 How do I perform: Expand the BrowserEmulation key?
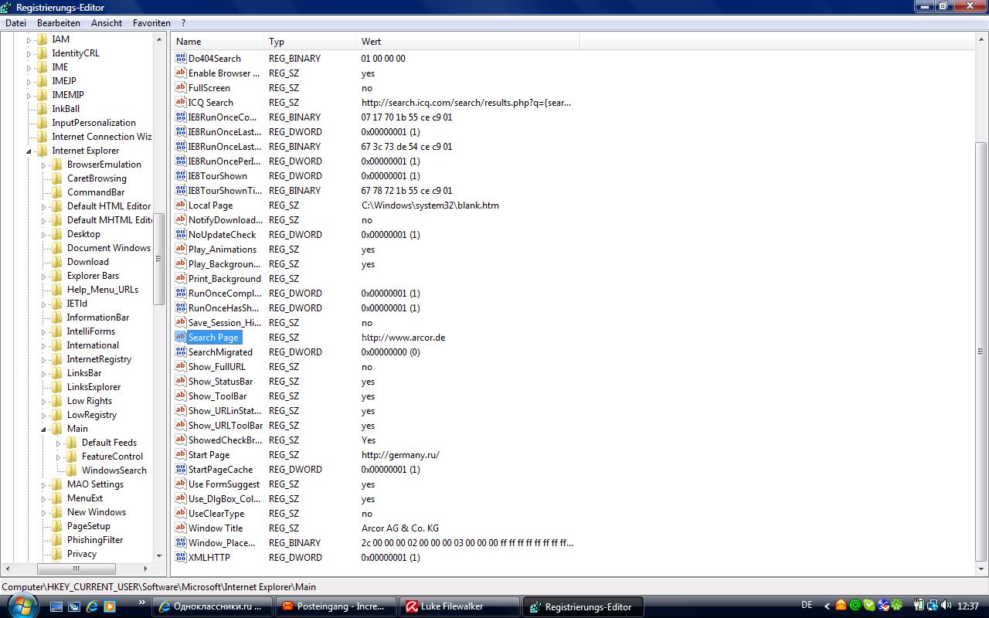pyautogui.click(x=44, y=165)
